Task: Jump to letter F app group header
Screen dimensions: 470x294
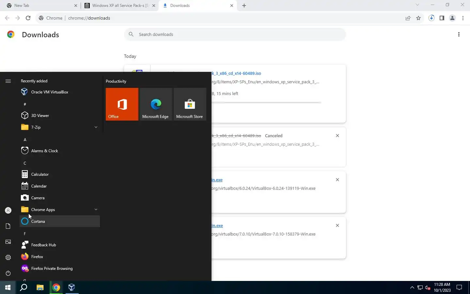Action: click(x=25, y=234)
